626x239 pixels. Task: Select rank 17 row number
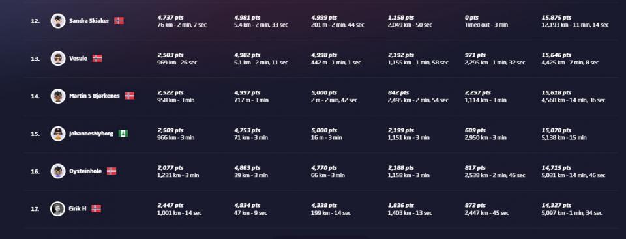coord(35,209)
